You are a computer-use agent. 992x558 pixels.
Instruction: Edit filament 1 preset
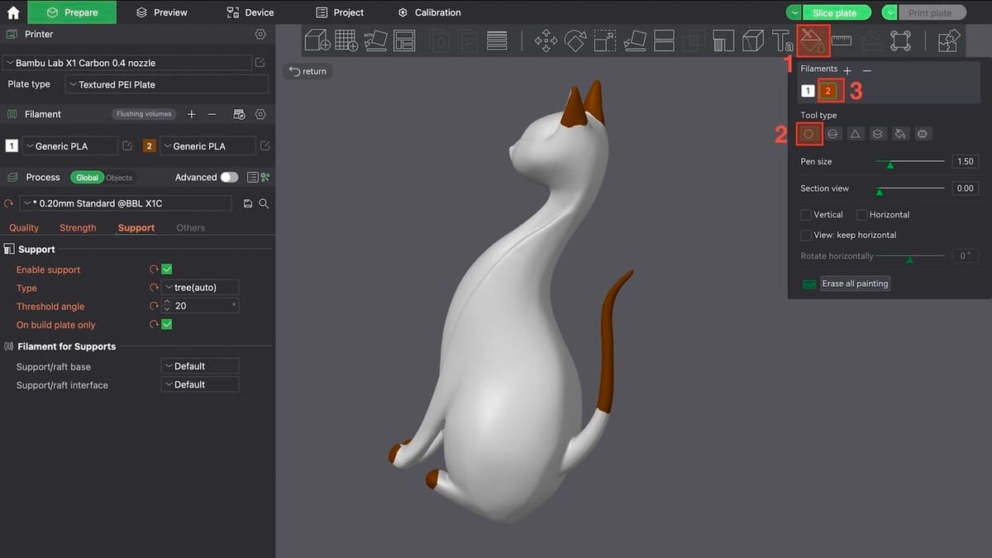tap(127, 146)
